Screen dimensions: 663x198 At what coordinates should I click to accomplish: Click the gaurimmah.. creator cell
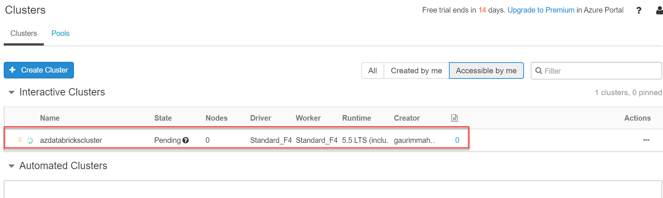pos(414,140)
